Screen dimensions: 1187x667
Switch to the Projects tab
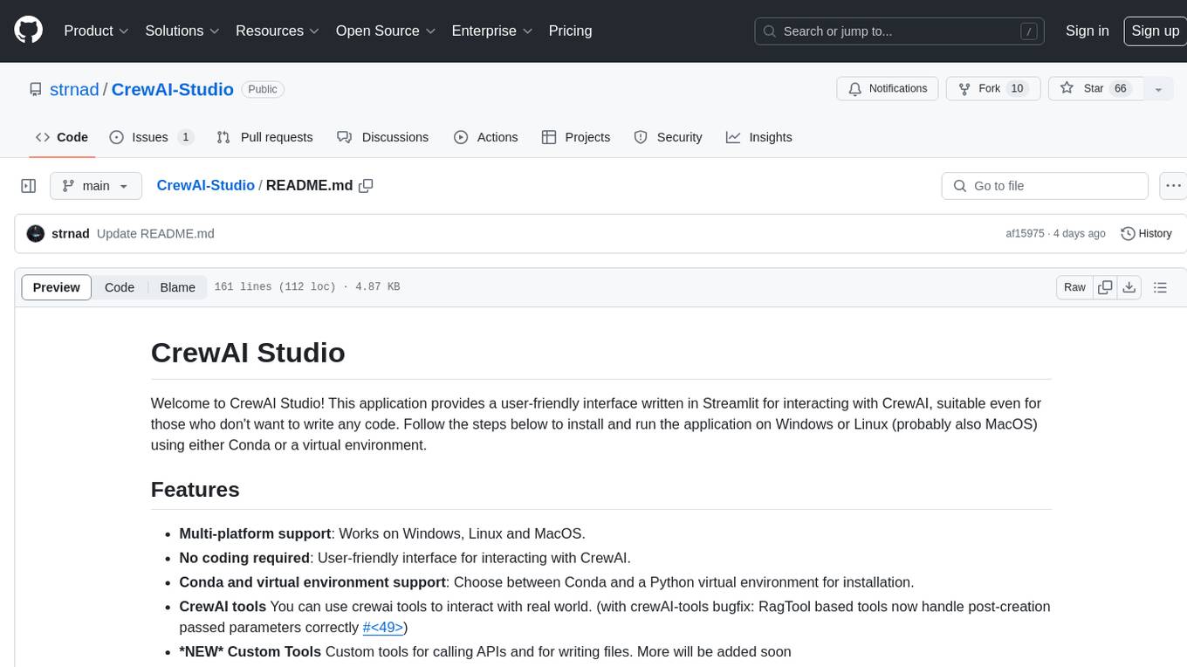coord(576,137)
